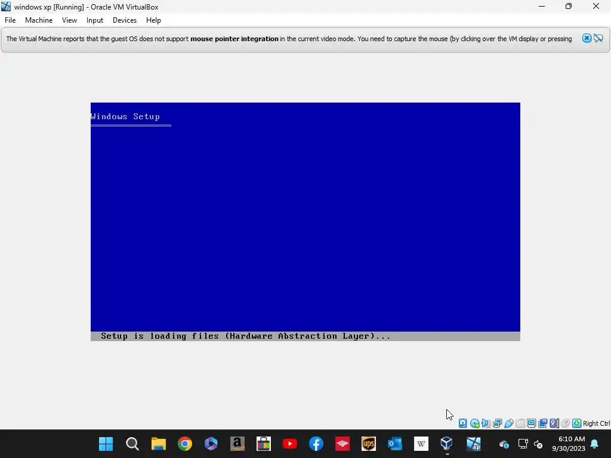This screenshot has height=458, width=611.
Task: Open the Windows Start menu
Action: [106, 444]
